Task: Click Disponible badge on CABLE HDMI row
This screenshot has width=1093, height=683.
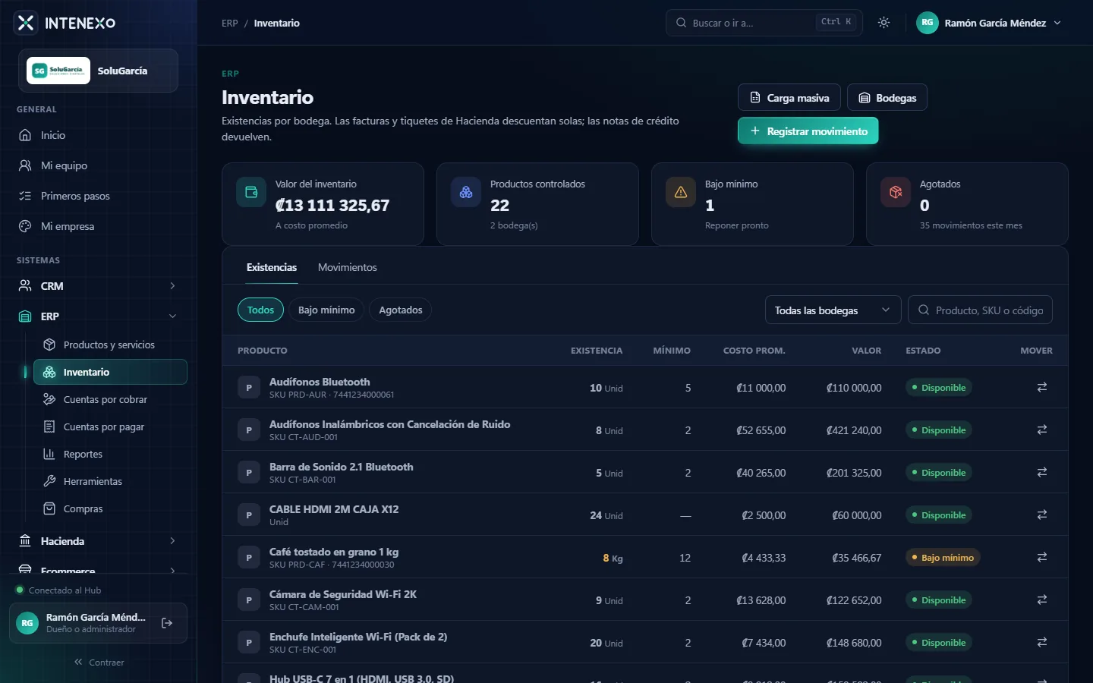Action: pos(939,515)
